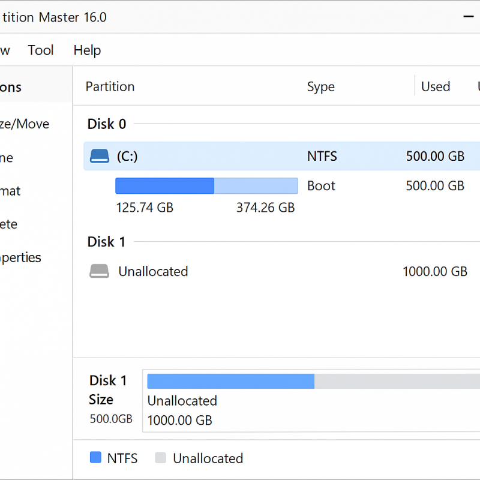Click the blue NTFS legend swatch

[95, 458]
